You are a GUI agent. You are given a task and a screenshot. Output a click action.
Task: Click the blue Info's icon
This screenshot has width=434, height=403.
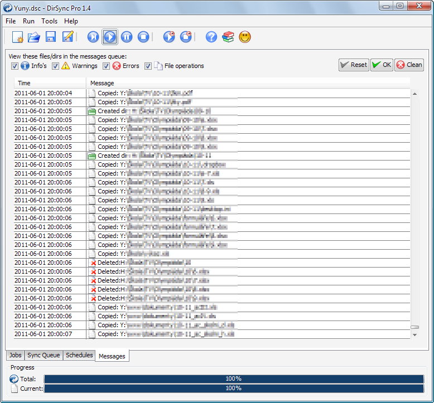[x=25, y=66]
